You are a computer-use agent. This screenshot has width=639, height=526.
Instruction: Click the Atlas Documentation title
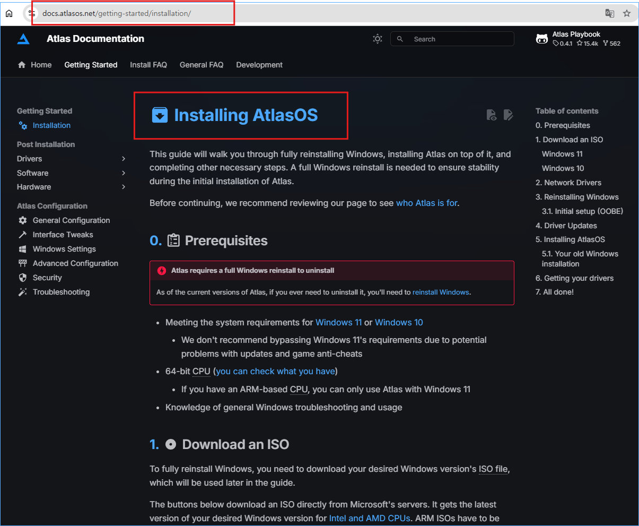pos(95,39)
